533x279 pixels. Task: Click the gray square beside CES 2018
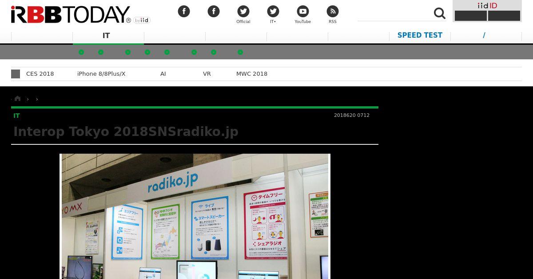point(16,74)
